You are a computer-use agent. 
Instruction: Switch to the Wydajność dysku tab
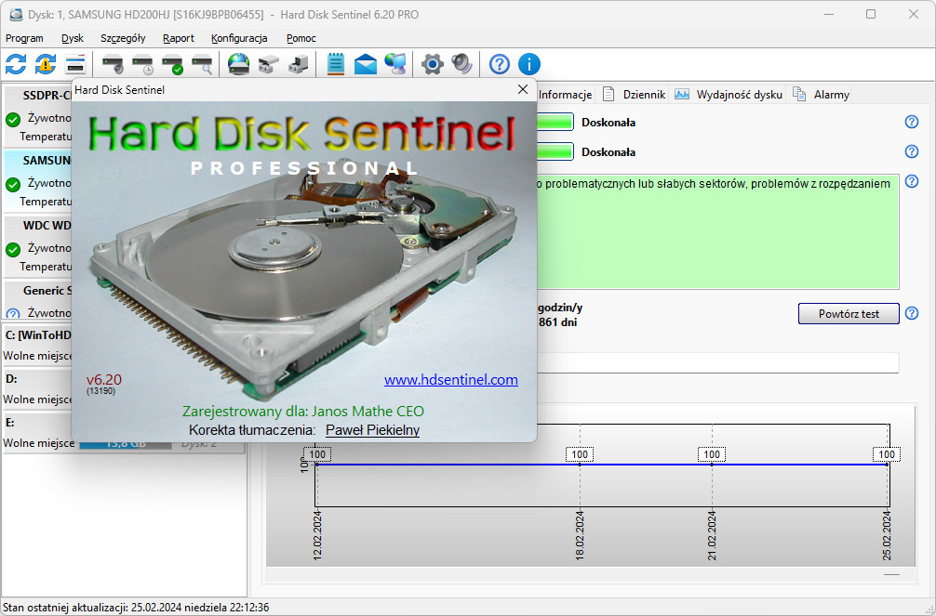pos(729,94)
